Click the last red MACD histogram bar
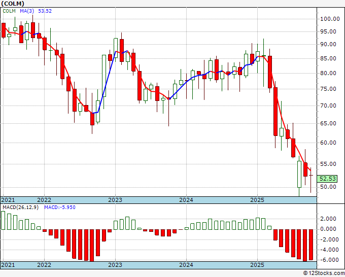 click(311, 245)
